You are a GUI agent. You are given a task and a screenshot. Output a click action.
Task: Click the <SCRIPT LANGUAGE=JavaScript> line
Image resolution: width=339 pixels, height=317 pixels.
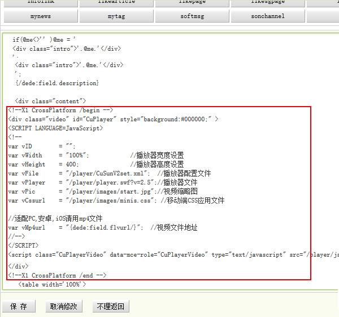click(55, 128)
